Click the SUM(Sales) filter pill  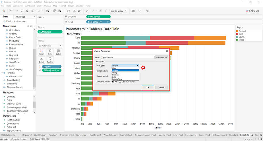[50, 32]
